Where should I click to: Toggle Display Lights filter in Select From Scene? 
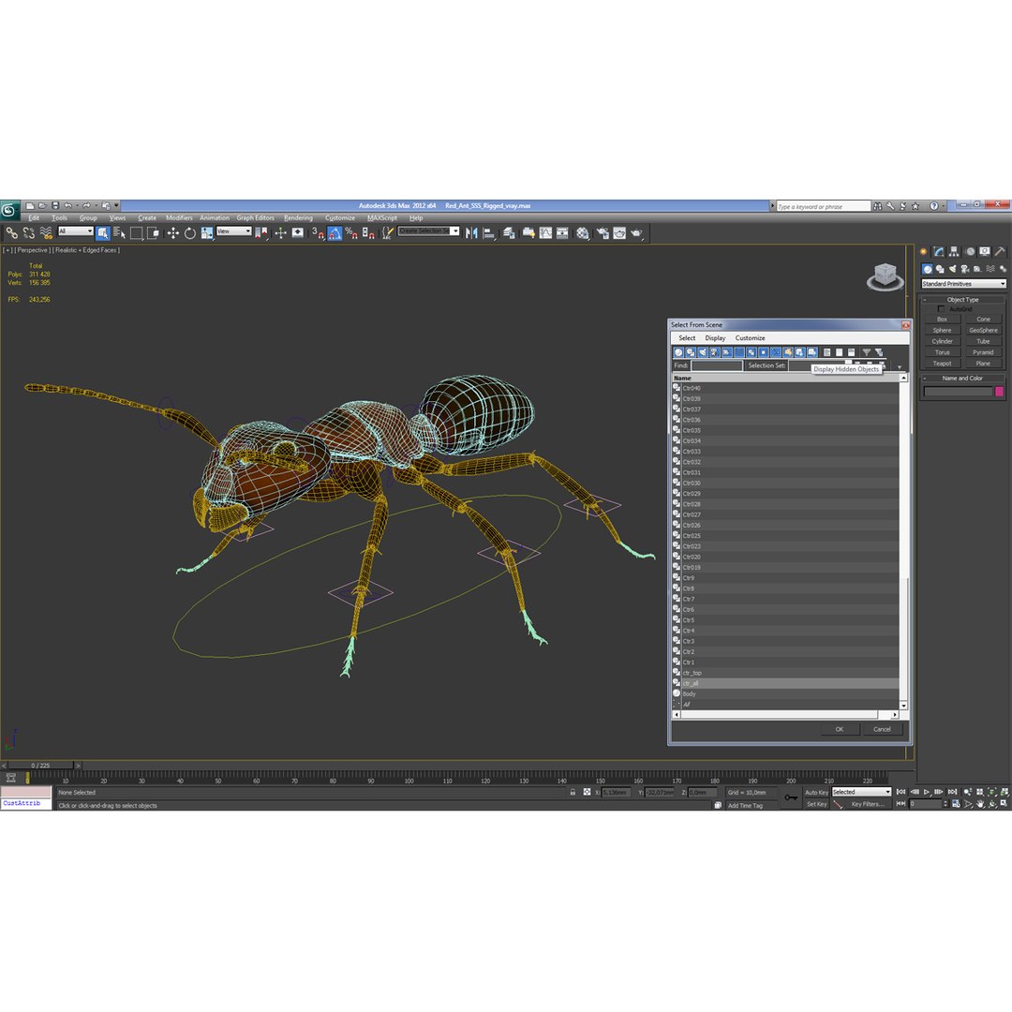[x=703, y=352]
